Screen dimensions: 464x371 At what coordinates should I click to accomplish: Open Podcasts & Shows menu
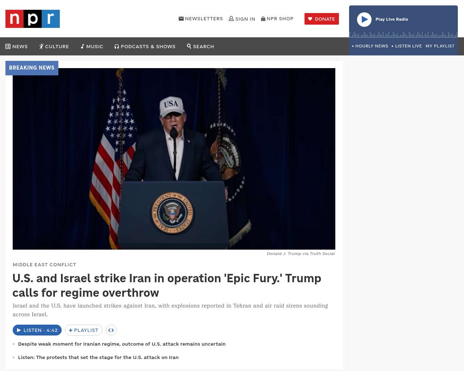(x=145, y=46)
